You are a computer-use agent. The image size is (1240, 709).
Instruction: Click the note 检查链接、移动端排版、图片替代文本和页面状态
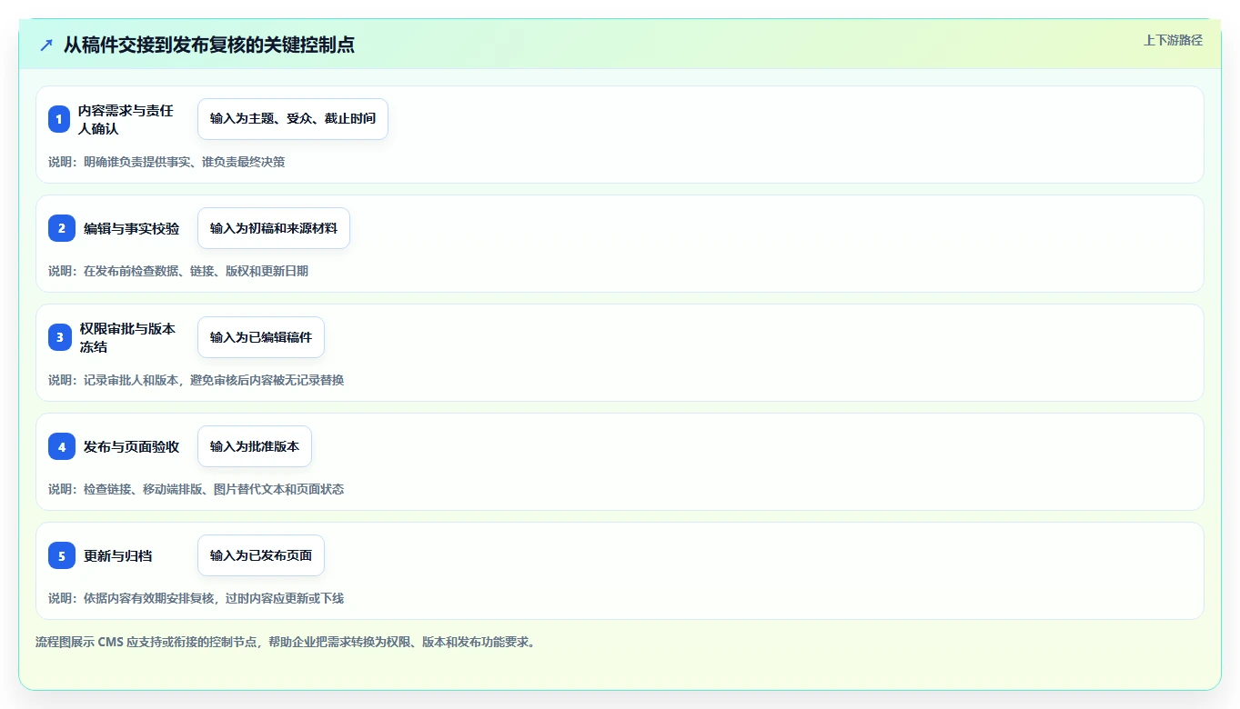coord(197,489)
